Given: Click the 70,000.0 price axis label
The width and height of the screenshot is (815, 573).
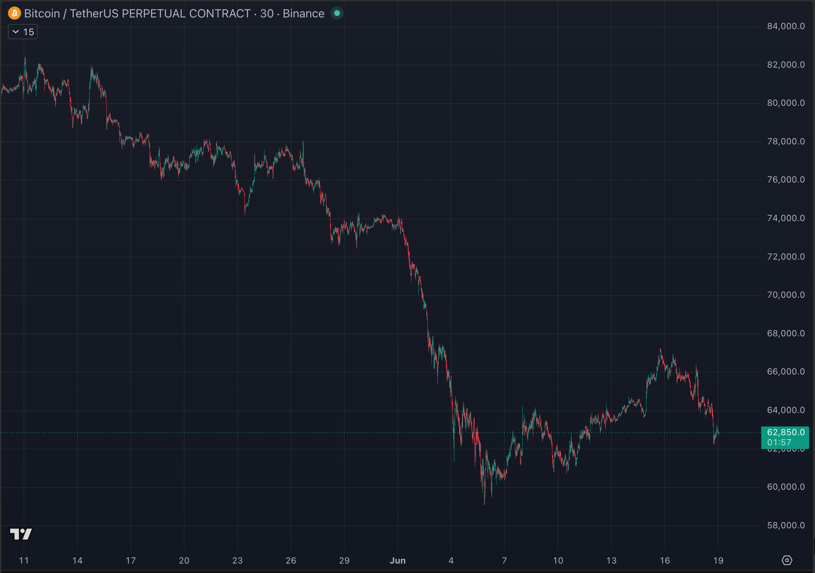Looking at the screenshot, I should tap(786, 295).
